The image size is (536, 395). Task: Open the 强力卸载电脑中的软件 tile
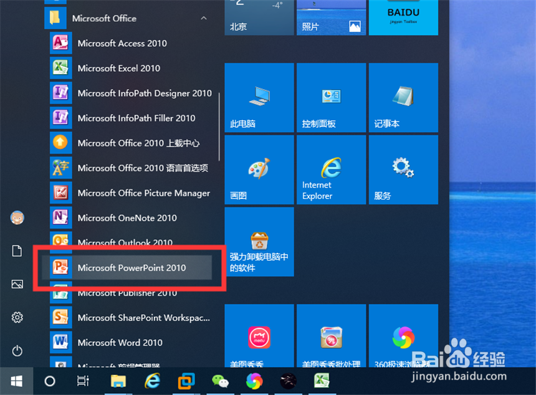pyautogui.click(x=259, y=242)
